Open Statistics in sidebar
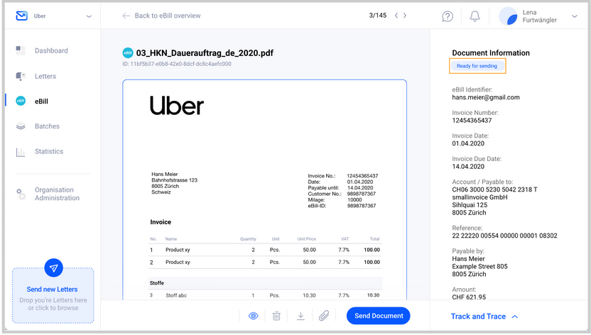591x335 pixels. 49,151
